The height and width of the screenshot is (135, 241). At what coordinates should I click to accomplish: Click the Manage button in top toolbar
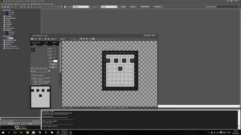[x=123, y=7]
